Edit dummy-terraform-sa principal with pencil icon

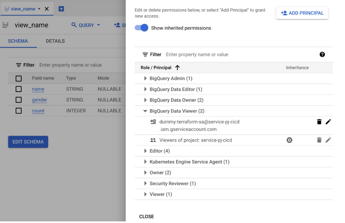pyautogui.click(x=328, y=122)
